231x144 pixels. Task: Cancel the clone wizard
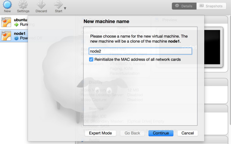pos(187,133)
